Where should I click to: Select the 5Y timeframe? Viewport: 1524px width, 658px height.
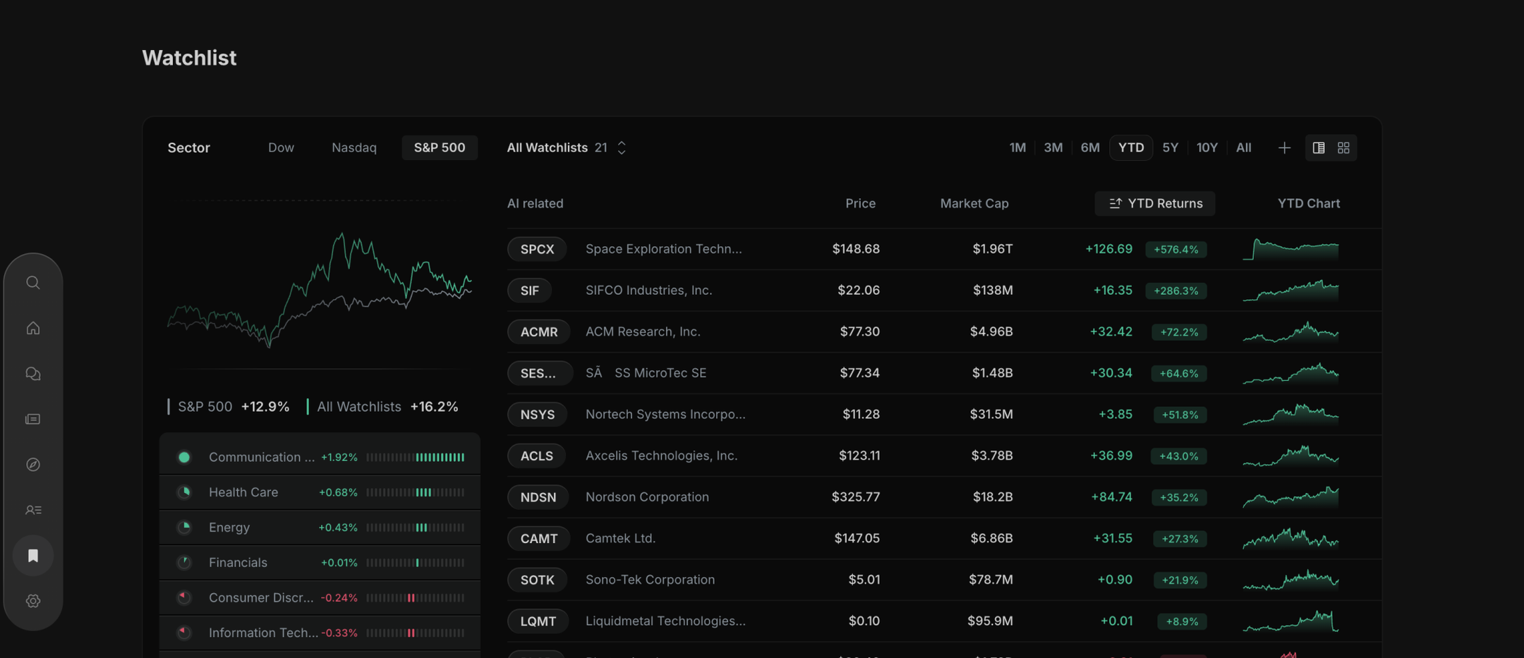tap(1171, 147)
